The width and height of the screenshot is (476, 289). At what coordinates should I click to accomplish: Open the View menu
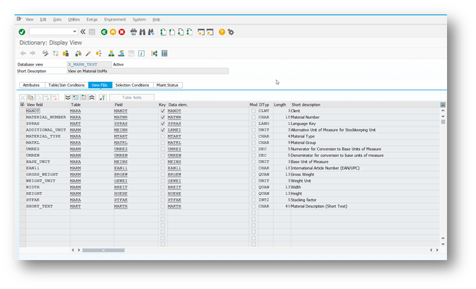[30, 19]
